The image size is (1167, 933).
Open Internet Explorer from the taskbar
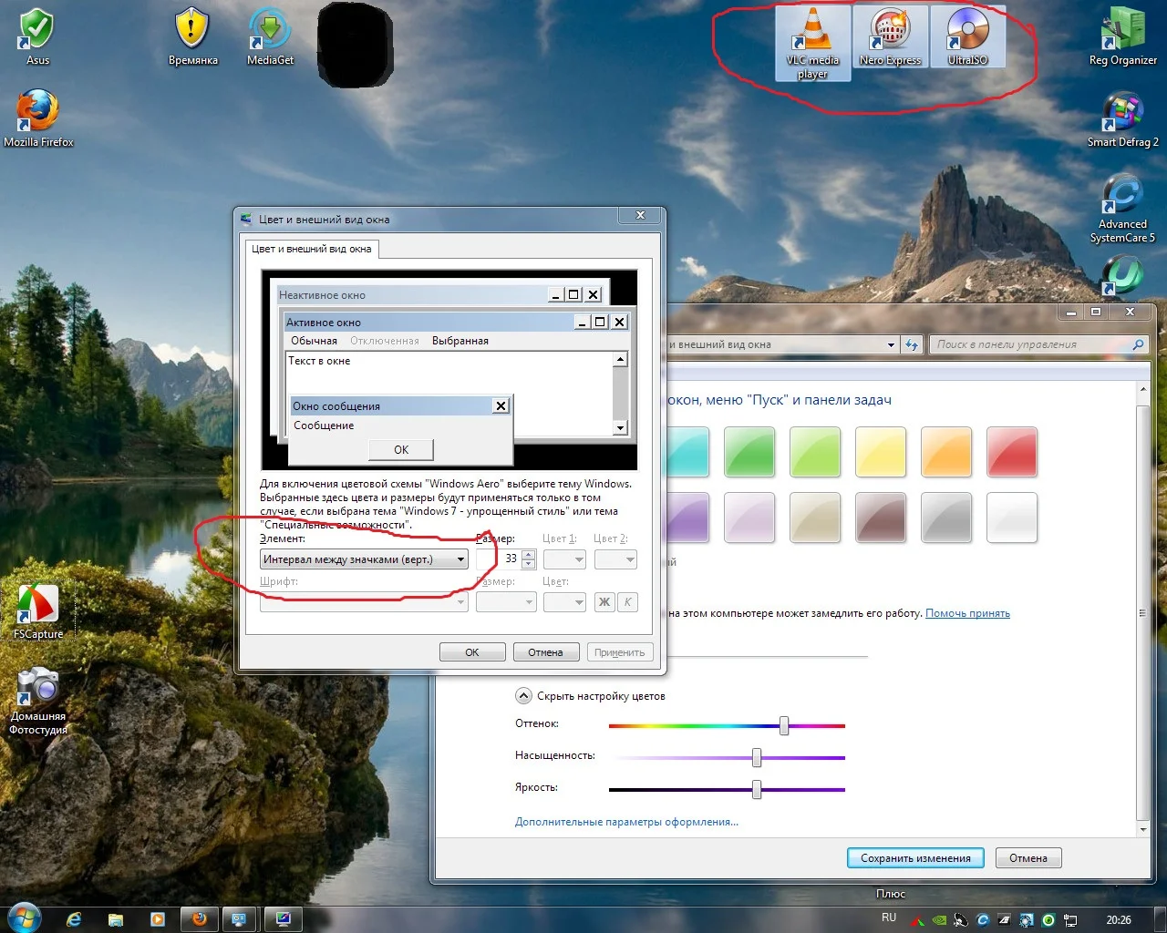[74, 919]
